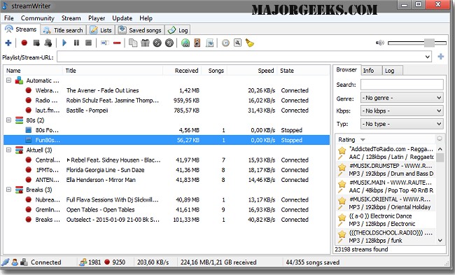Click the user icon in status bar
Image resolution: width=455 pixels, height=275 pixels.
click(15, 262)
